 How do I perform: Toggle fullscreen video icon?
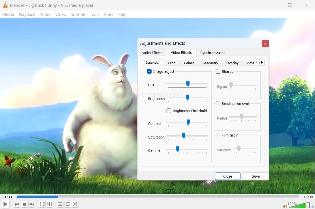pyautogui.click(x=42, y=204)
